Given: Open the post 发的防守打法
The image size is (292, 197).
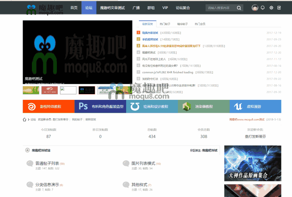Looking at the screenshot, I should pos(150,79).
